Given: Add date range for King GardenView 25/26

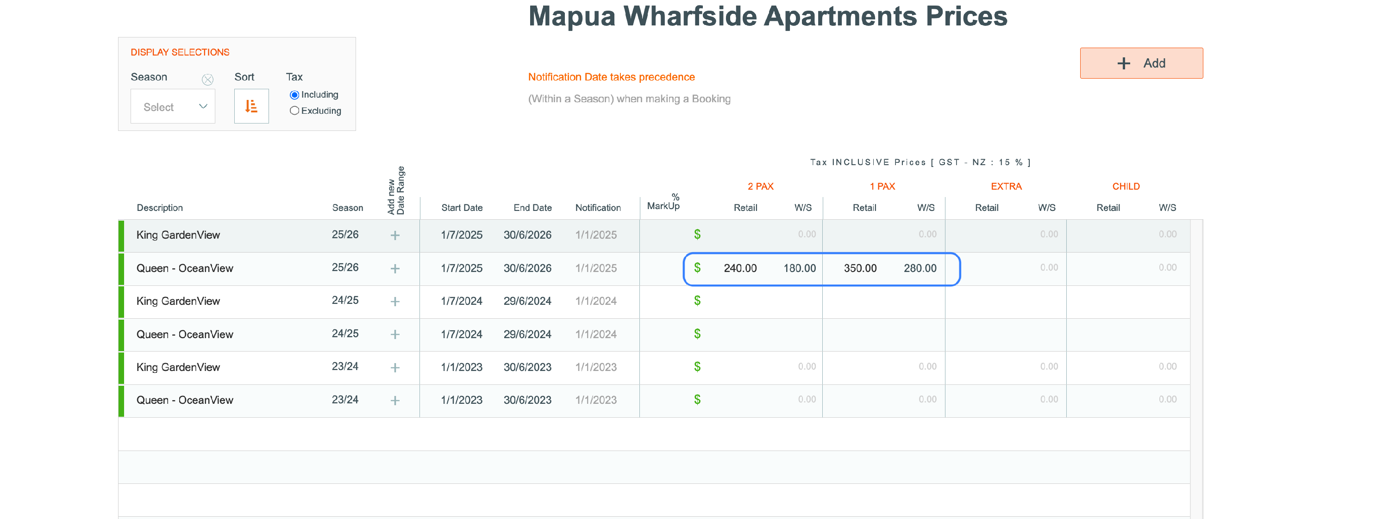Looking at the screenshot, I should [x=394, y=235].
